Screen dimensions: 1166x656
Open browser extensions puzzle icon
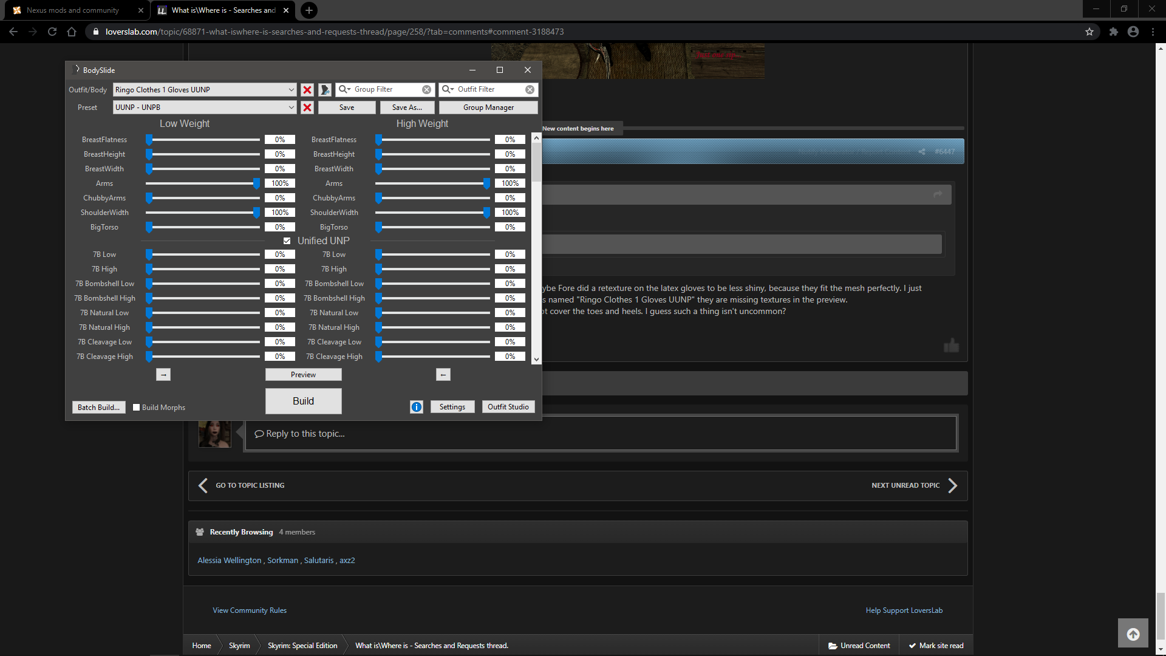click(1114, 32)
